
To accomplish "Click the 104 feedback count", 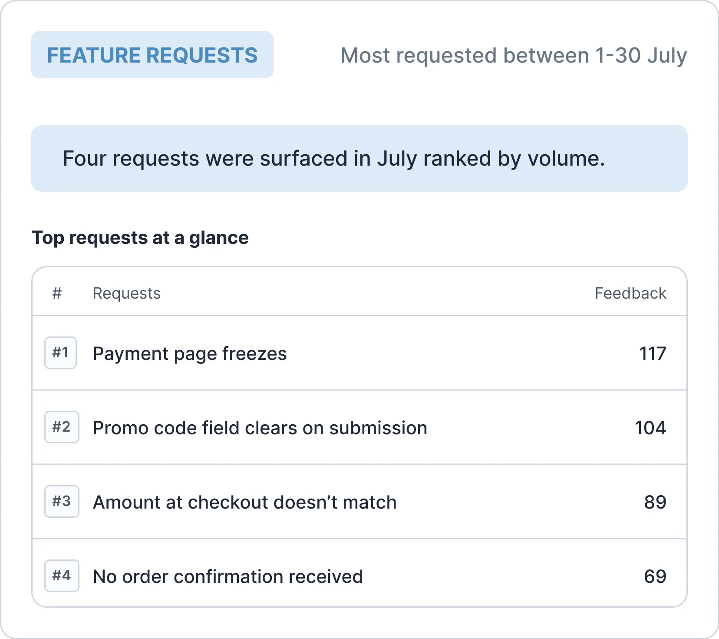I will pos(650,428).
